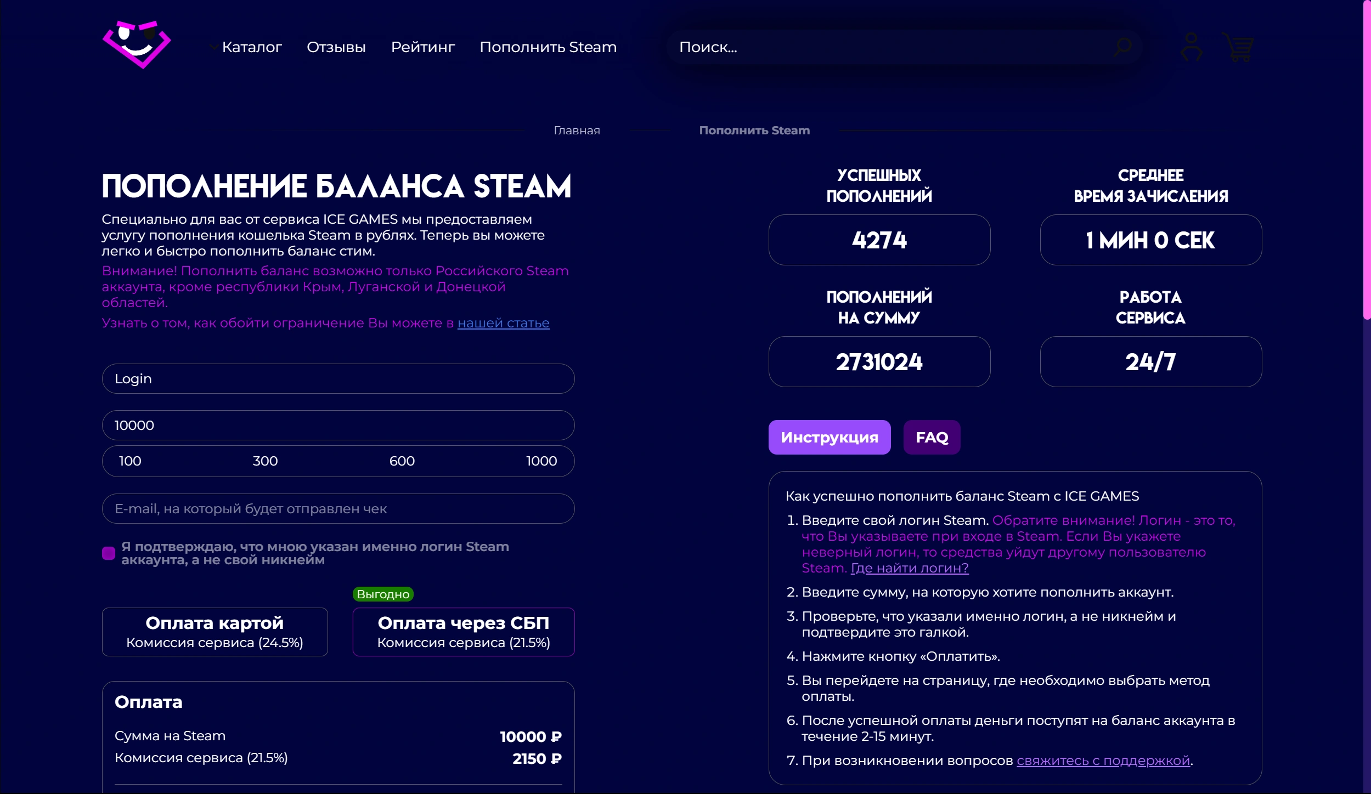Screen dimensions: 1371x794
Task: Go to Главная breadcrumb
Action: [577, 131]
